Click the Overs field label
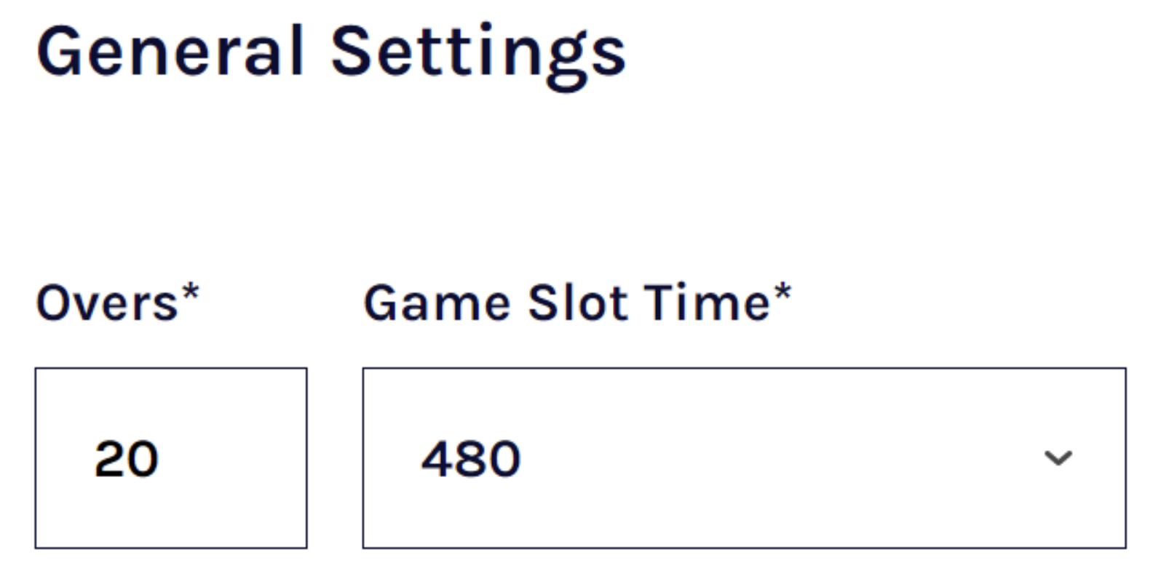This screenshot has height=568, width=1161. [x=108, y=303]
